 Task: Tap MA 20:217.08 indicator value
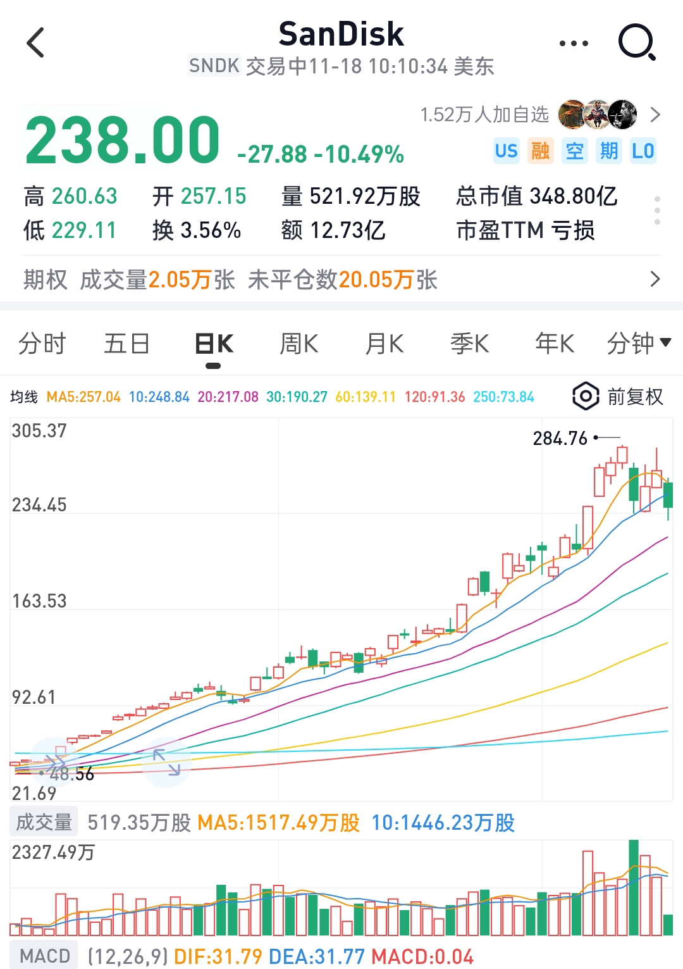(x=228, y=397)
